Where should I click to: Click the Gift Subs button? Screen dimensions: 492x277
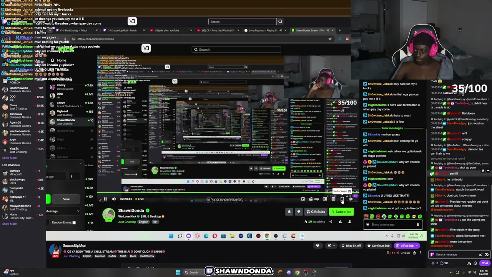coord(315,212)
